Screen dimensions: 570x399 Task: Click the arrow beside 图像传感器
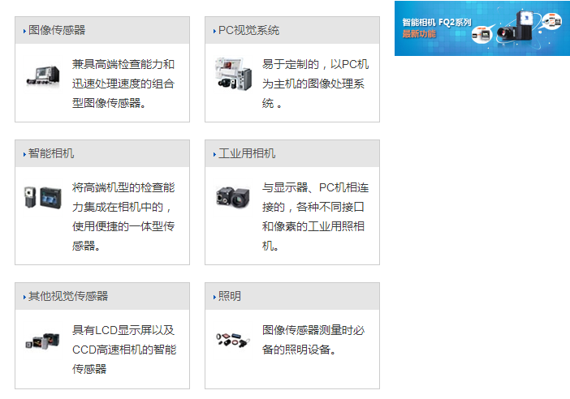(x=24, y=31)
